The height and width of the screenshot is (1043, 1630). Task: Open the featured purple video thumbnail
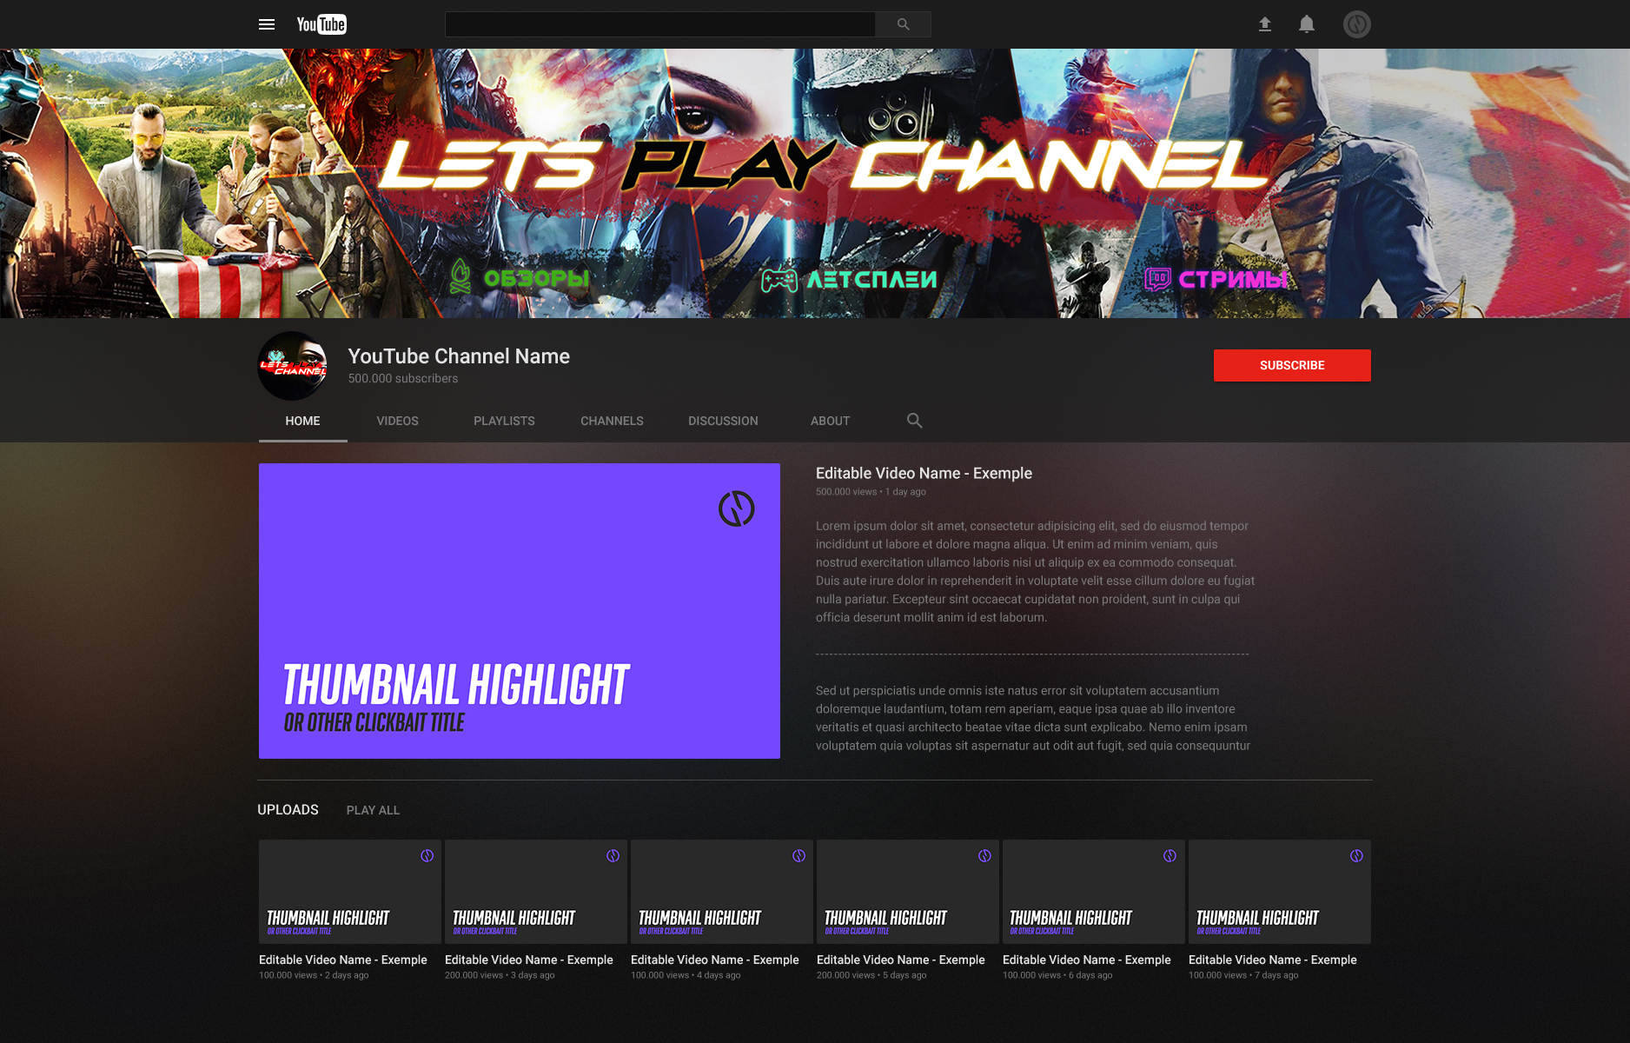(520, 611)
